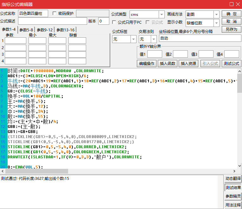Expand the 公式标签 dropdown
The width and height of the screenshot is (242, 209).
(133, 39)
